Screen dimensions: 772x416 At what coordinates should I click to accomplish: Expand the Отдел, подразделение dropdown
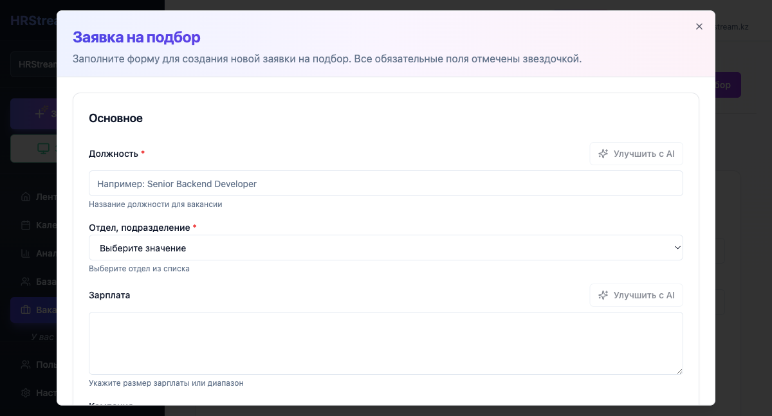point(385,248)
